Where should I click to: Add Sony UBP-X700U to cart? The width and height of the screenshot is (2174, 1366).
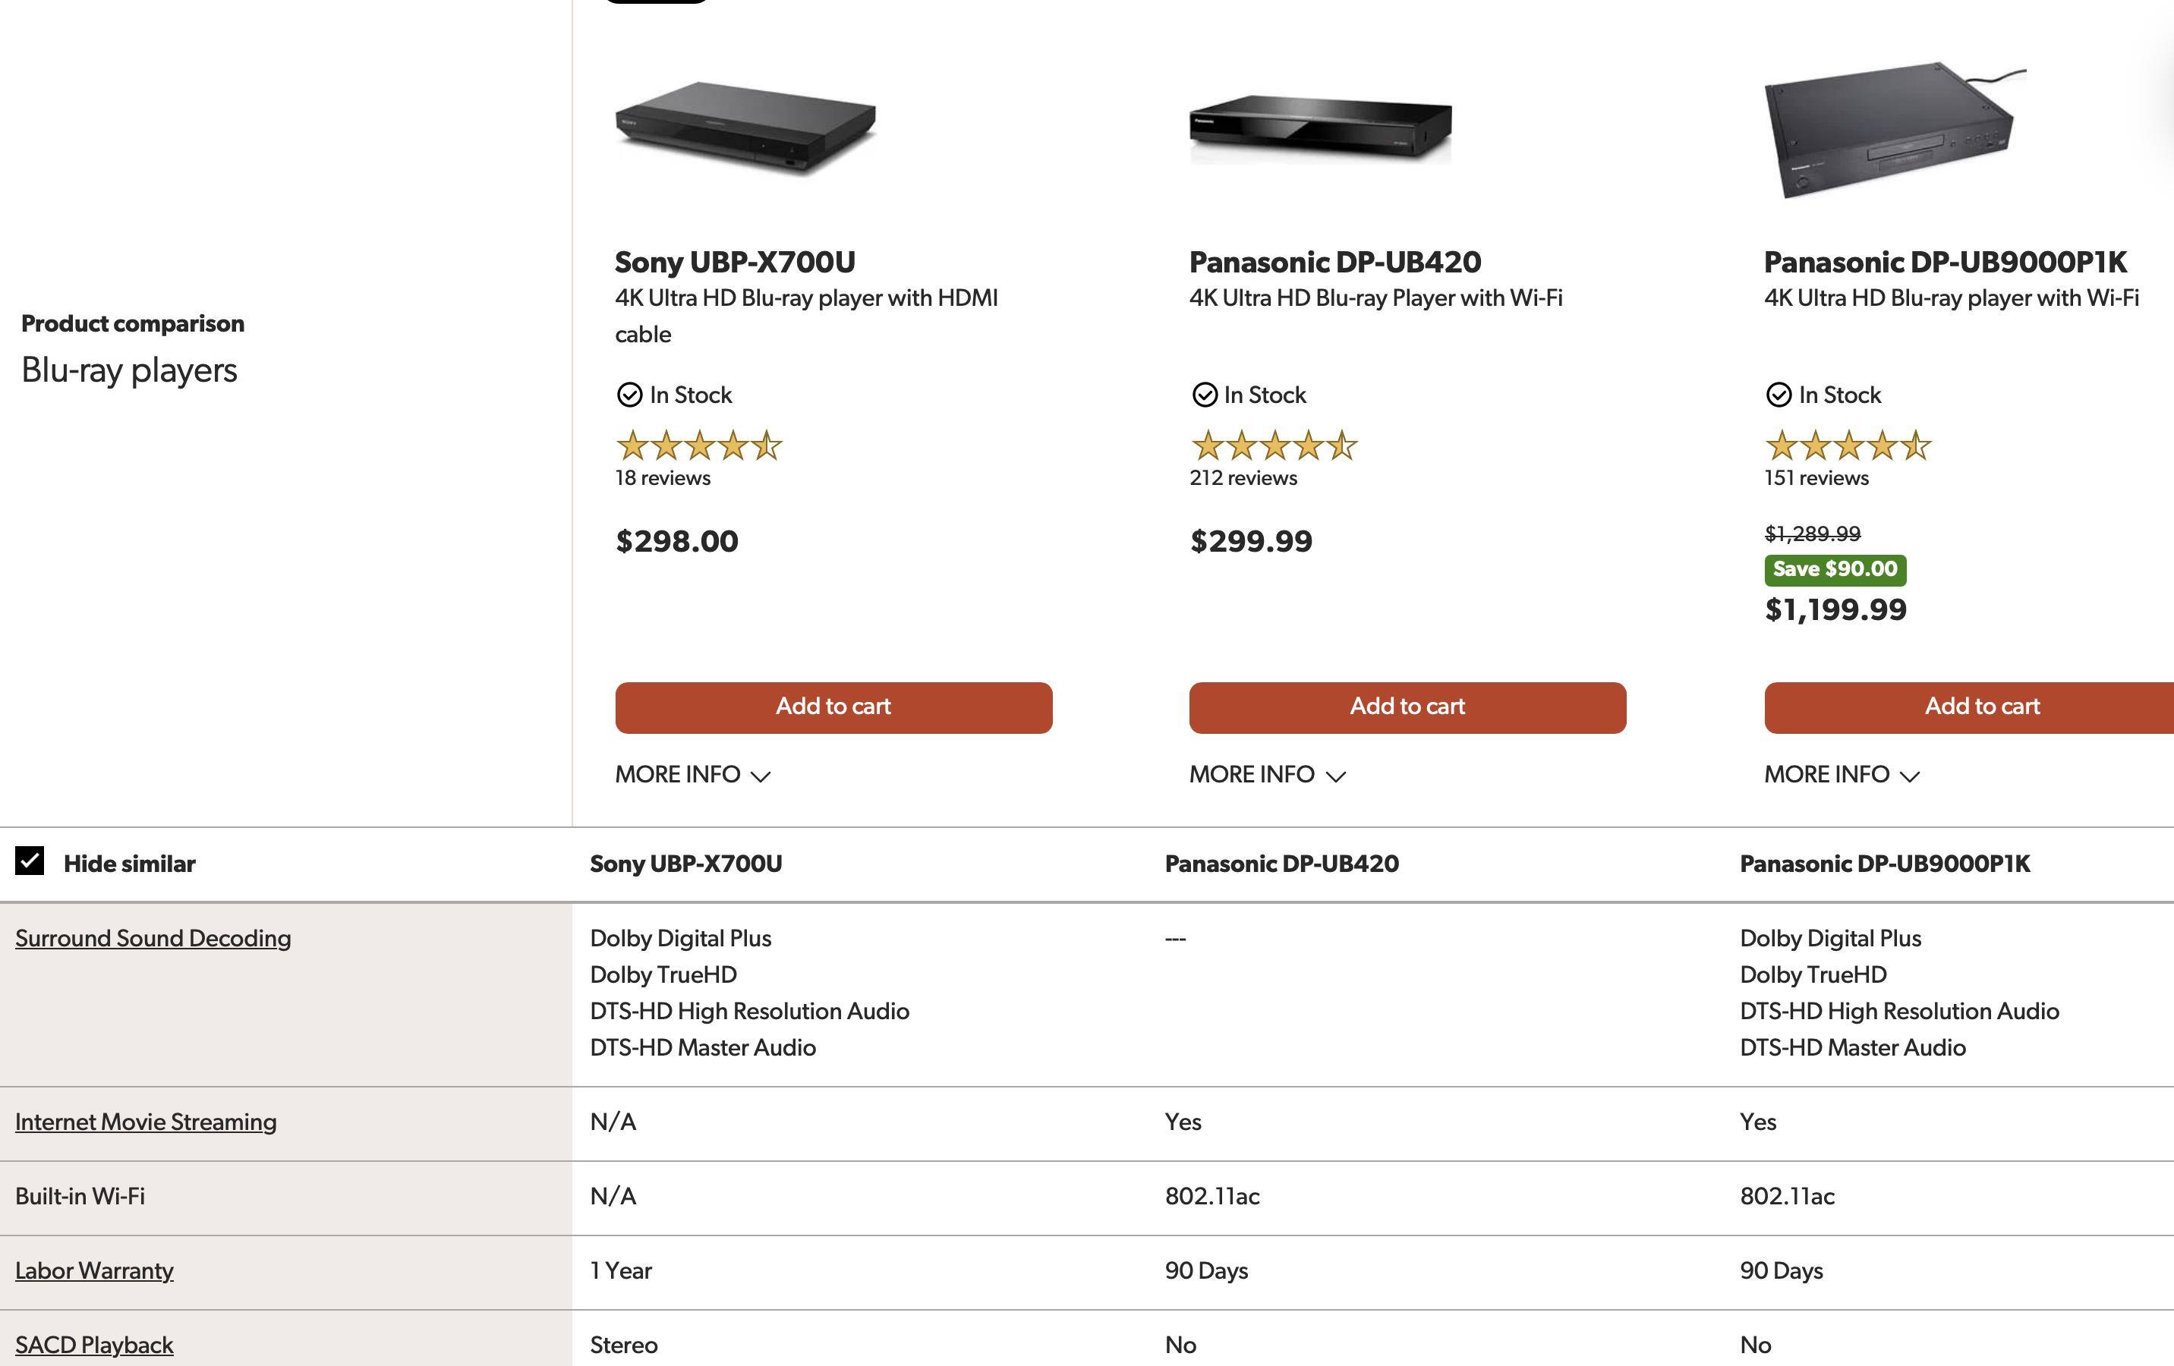click(x=833, y=707)
